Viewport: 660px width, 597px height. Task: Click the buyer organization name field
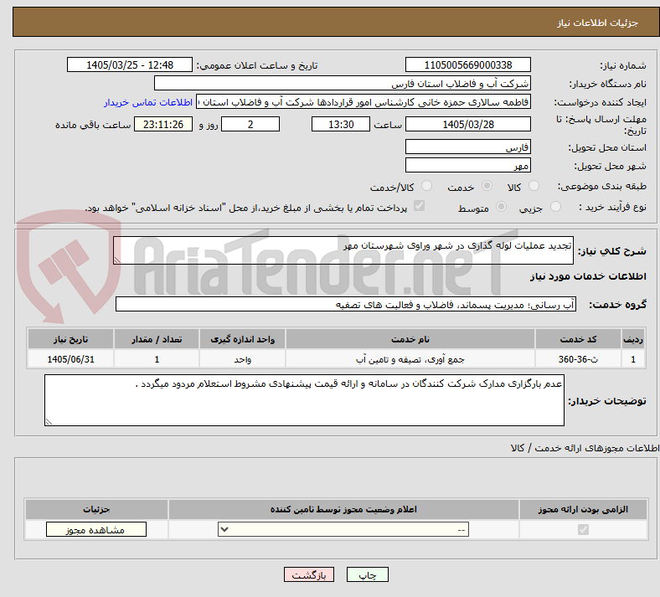343,83
